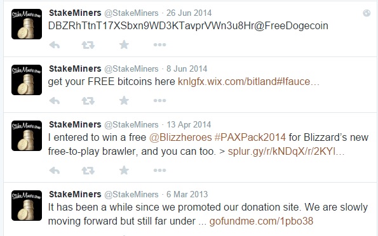Screen dimensions: 378x236
Task: Expand more actions on 8 Jun 2014 tweet
Action: (159, 101)
